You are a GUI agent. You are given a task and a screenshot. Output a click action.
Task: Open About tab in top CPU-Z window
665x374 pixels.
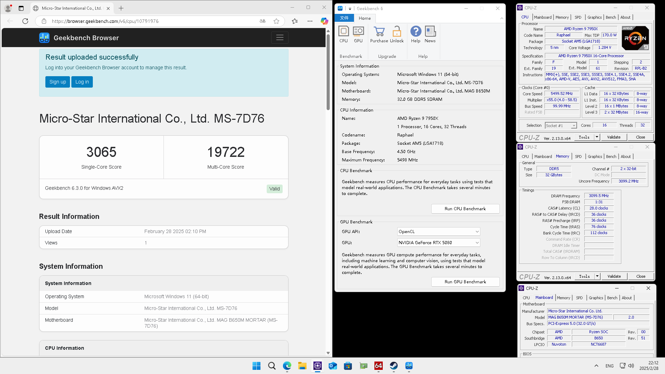tap(626, 17)
